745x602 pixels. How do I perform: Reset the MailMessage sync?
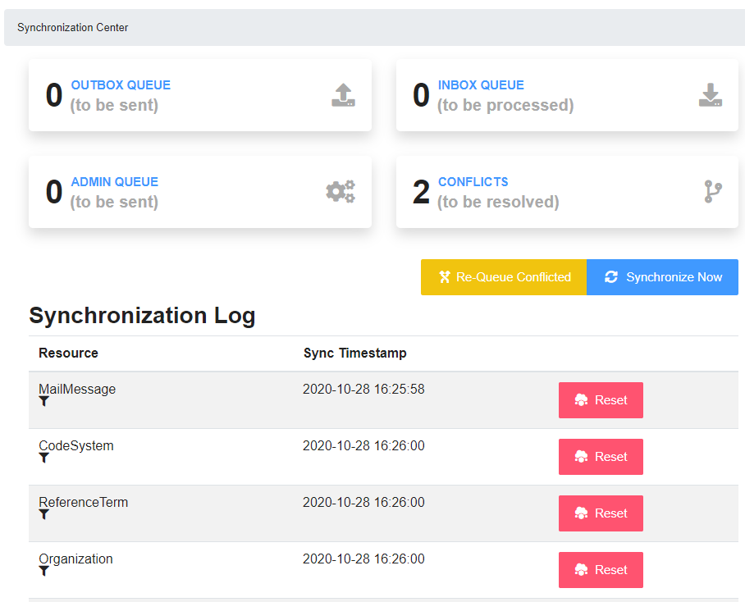point(601,400)
